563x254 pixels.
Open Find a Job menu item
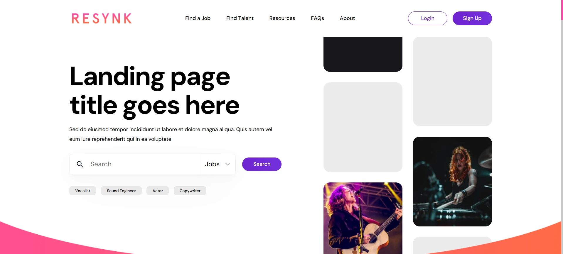[x=198, y=18]
